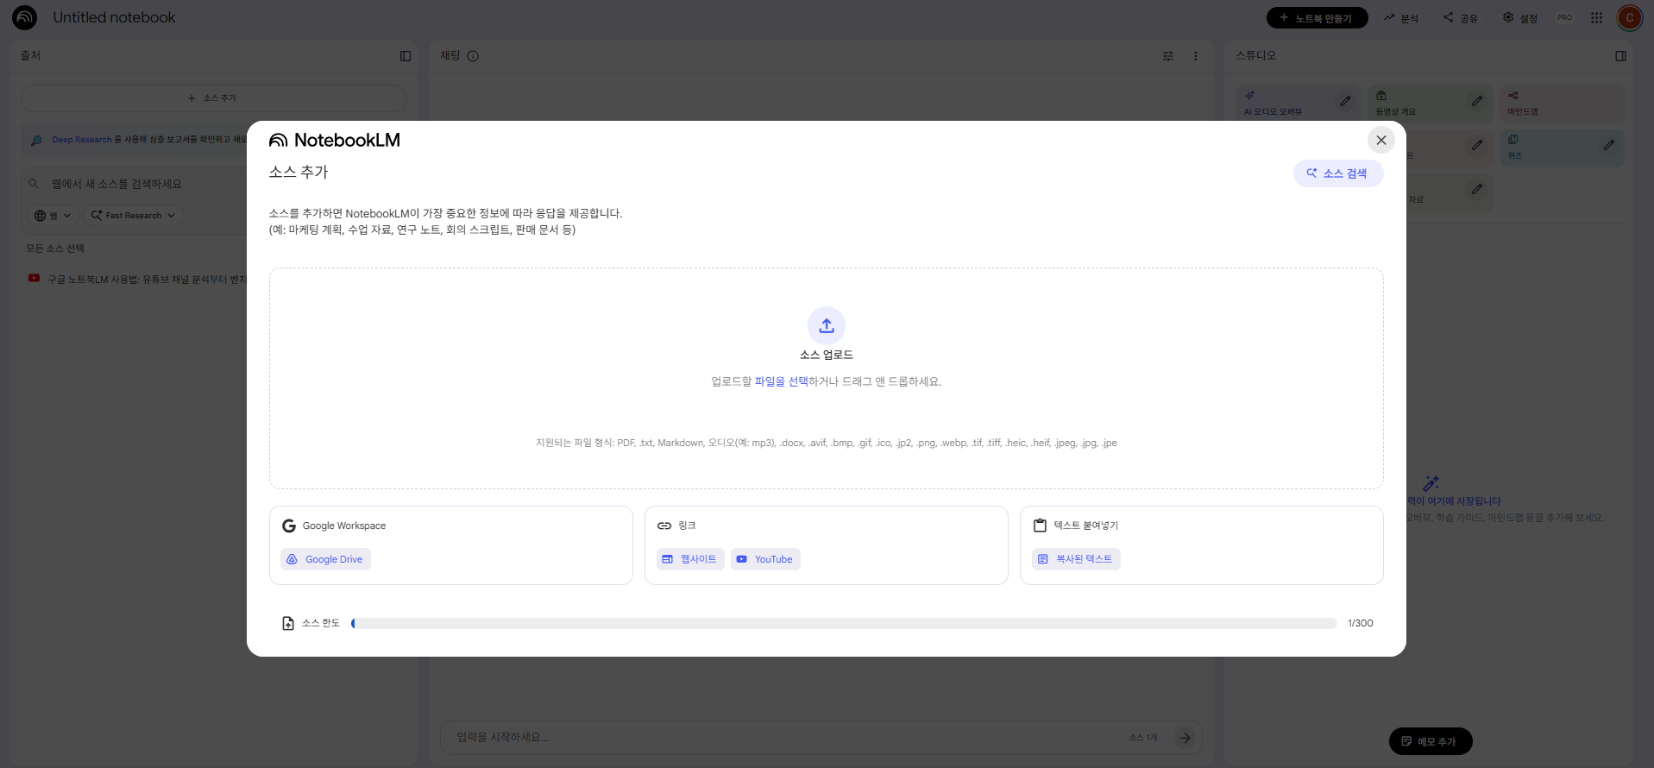Viewport: 1654px width, 768px height.
Task: Click the Untitled notebook title
Action: coord(114,17)
